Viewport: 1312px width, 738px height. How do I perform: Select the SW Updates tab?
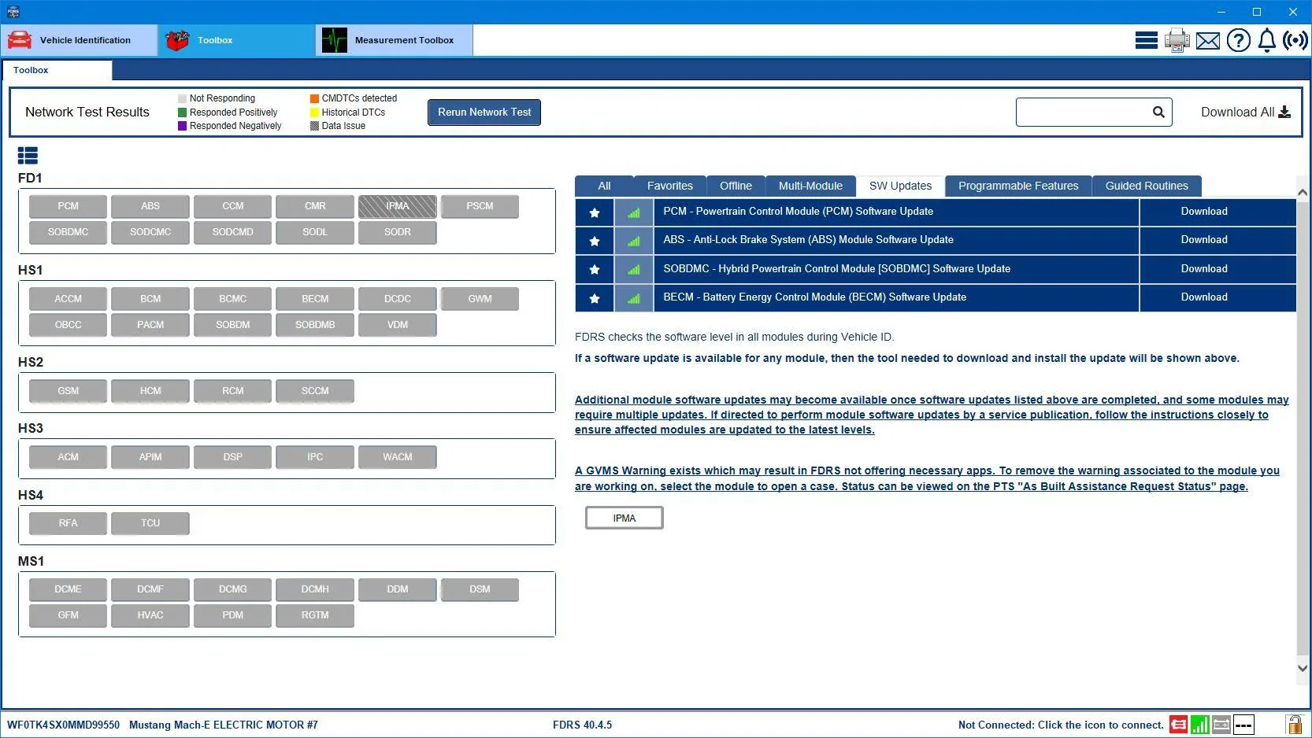pyautogui.click(x=900, y=186)
